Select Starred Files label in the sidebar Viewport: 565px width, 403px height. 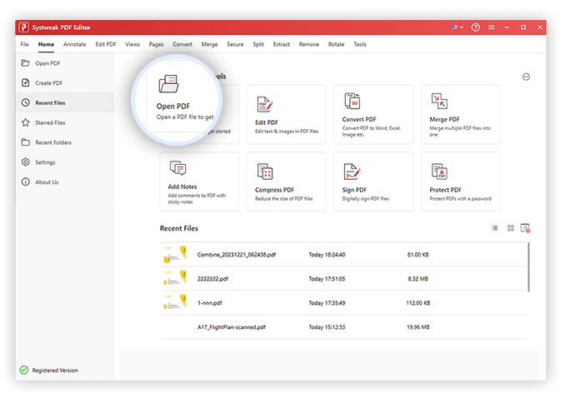coord(50,122)
